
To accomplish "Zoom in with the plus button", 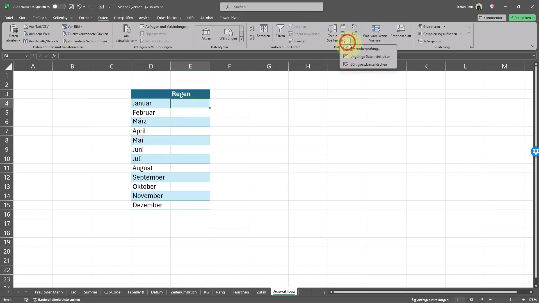I will pos(523,300).
